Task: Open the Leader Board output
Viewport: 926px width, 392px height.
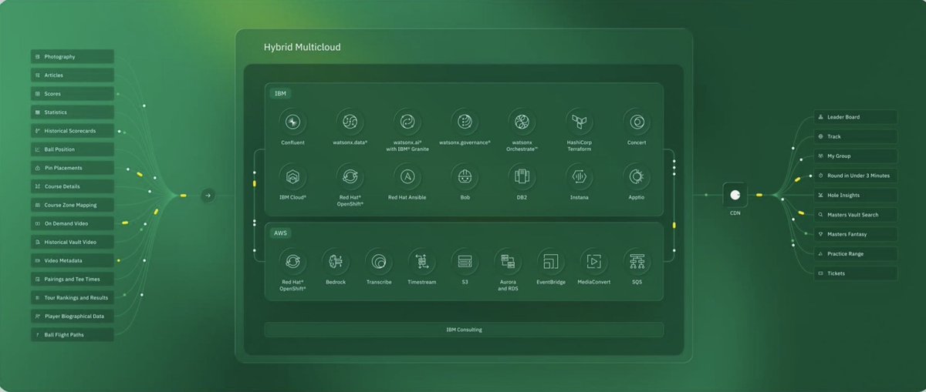Action: point(856,117)
